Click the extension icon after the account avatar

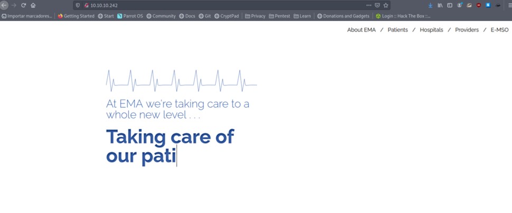469,5
